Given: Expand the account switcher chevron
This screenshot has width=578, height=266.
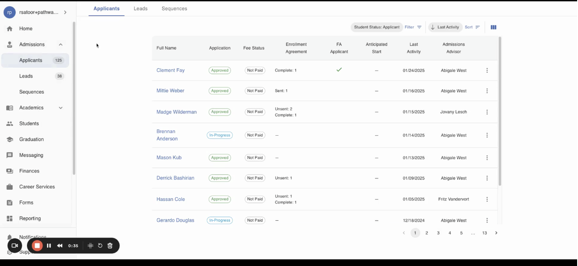Looking at the screenshot, I should tap(65, 12).
